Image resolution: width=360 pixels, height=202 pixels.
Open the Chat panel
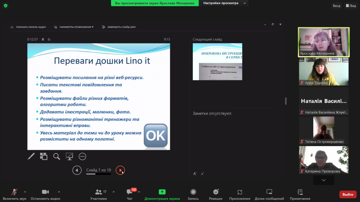(x=130, y=194)
